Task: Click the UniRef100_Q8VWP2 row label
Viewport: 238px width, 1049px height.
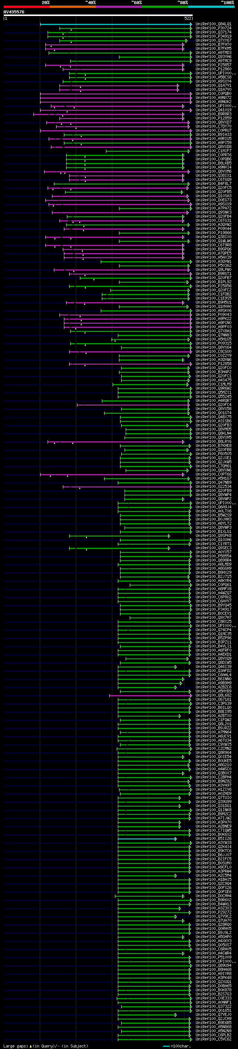Action: tap(213, 499)
